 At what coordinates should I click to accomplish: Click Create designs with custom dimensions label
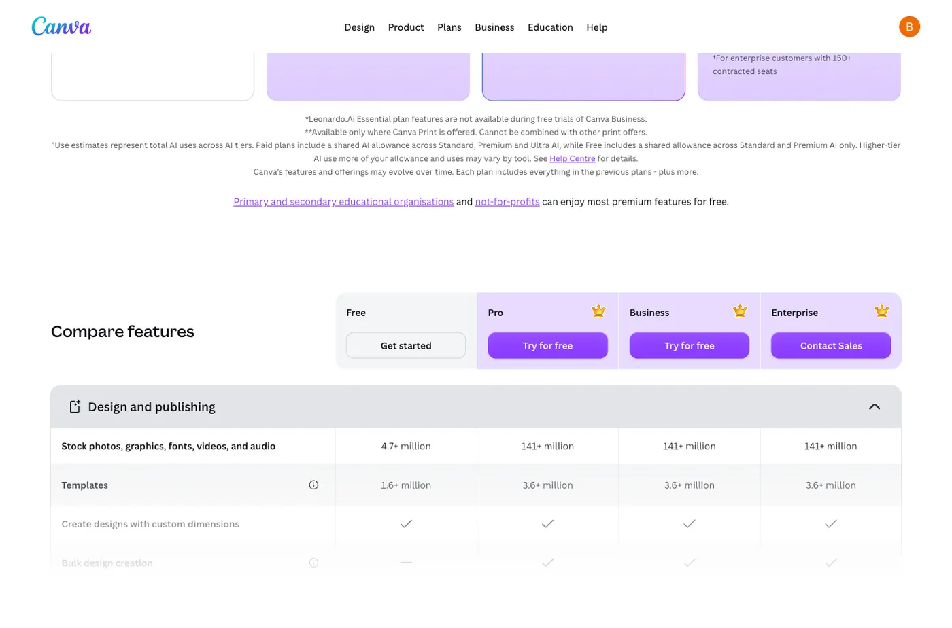tap(150, 524)
